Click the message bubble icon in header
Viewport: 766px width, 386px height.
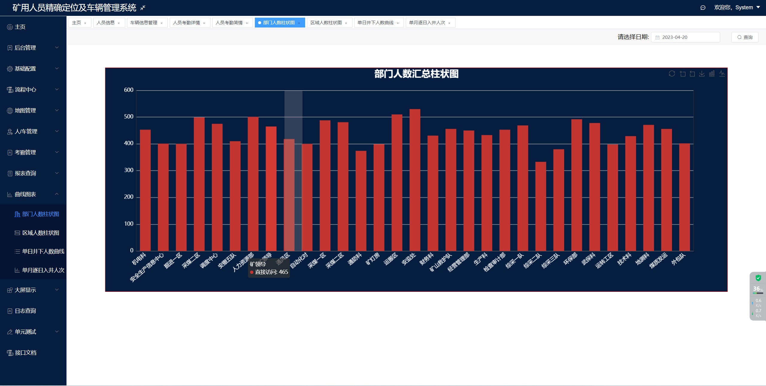[x=703, y=8]
